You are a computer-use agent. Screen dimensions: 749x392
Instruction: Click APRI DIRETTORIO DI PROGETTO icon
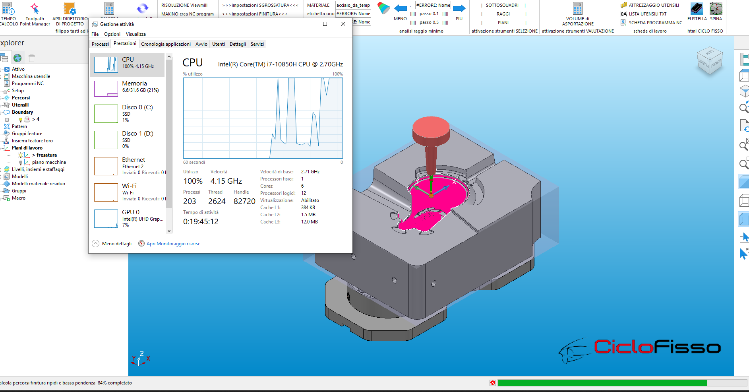pos(70,8)
